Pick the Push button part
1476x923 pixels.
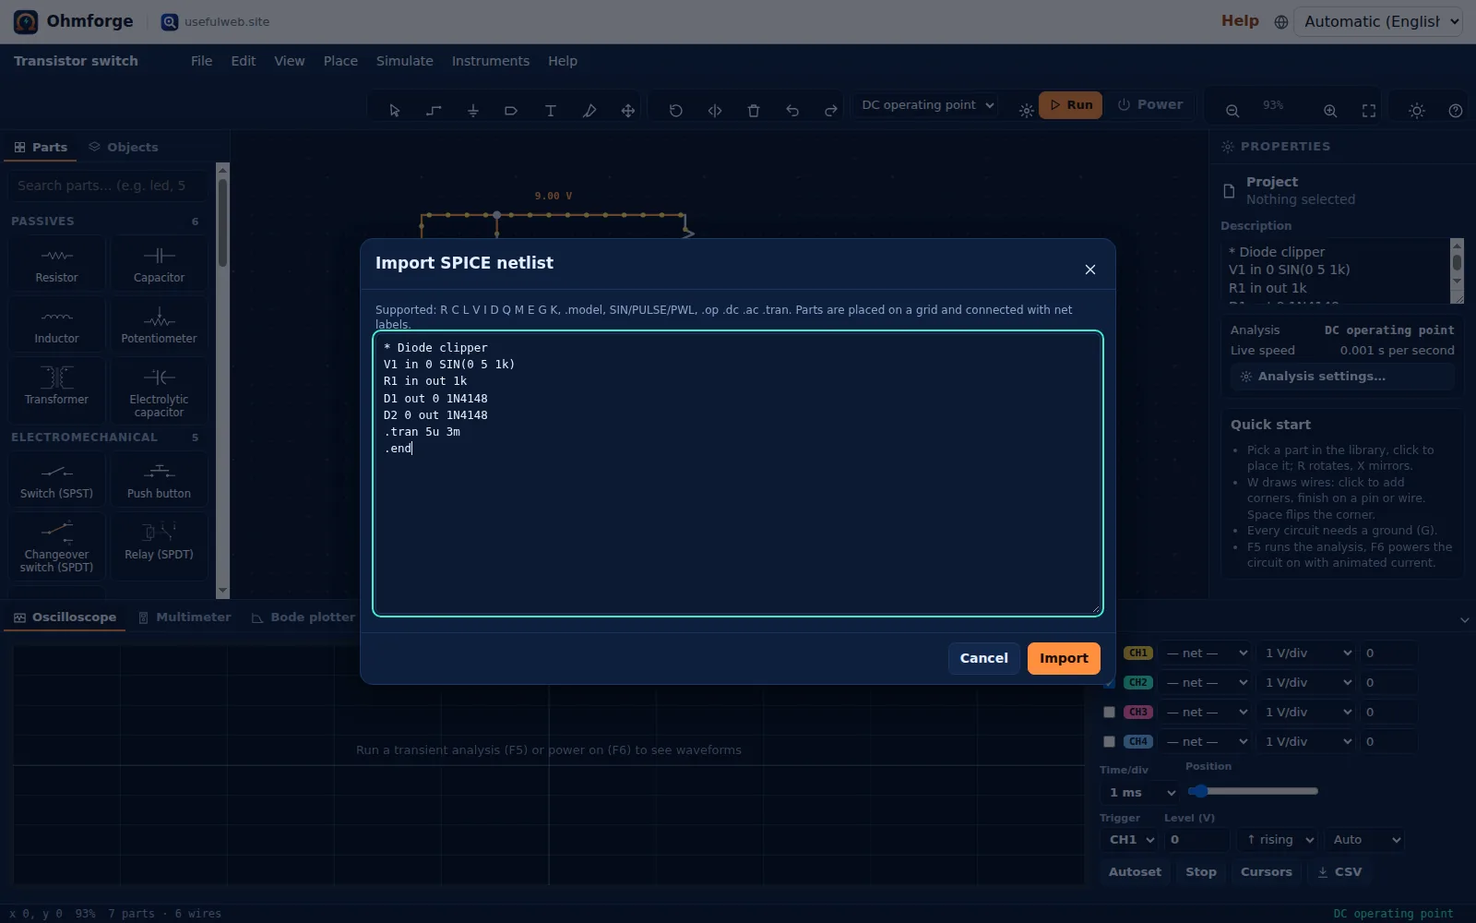[x=159, y=480]
